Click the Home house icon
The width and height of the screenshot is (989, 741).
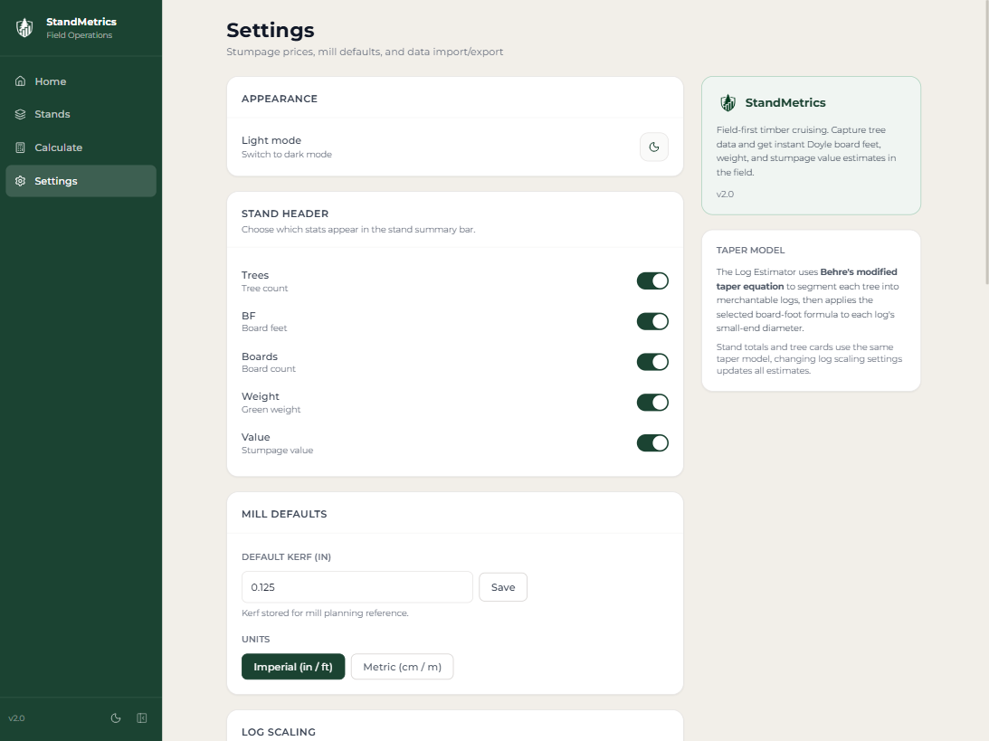[20, 81]
